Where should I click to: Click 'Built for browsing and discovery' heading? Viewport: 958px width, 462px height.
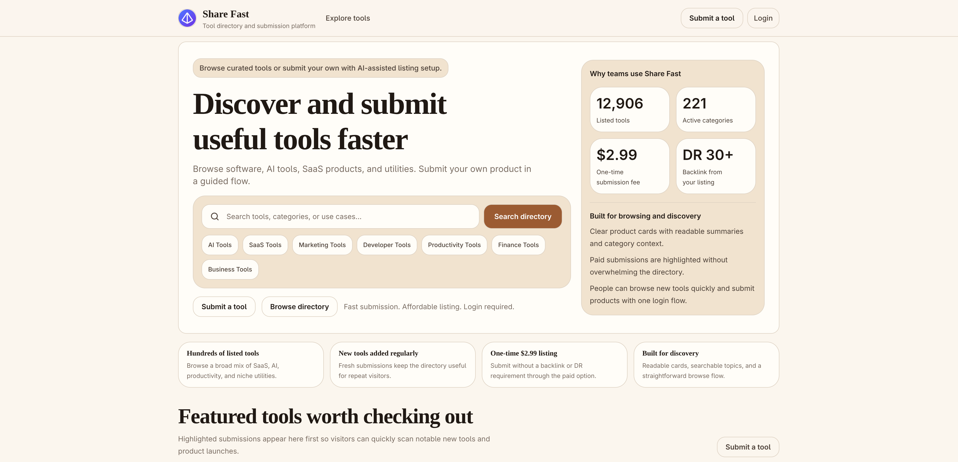coord(645,216)
